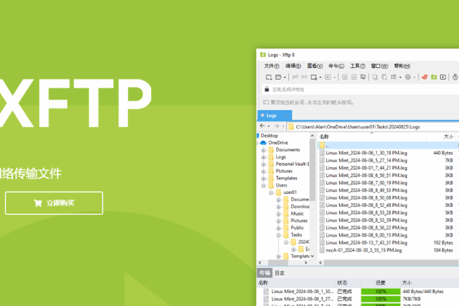Viewport: 459px width, 306px height.
Task: Expand the Personal Vault tree node
Action: click(263, 164)
